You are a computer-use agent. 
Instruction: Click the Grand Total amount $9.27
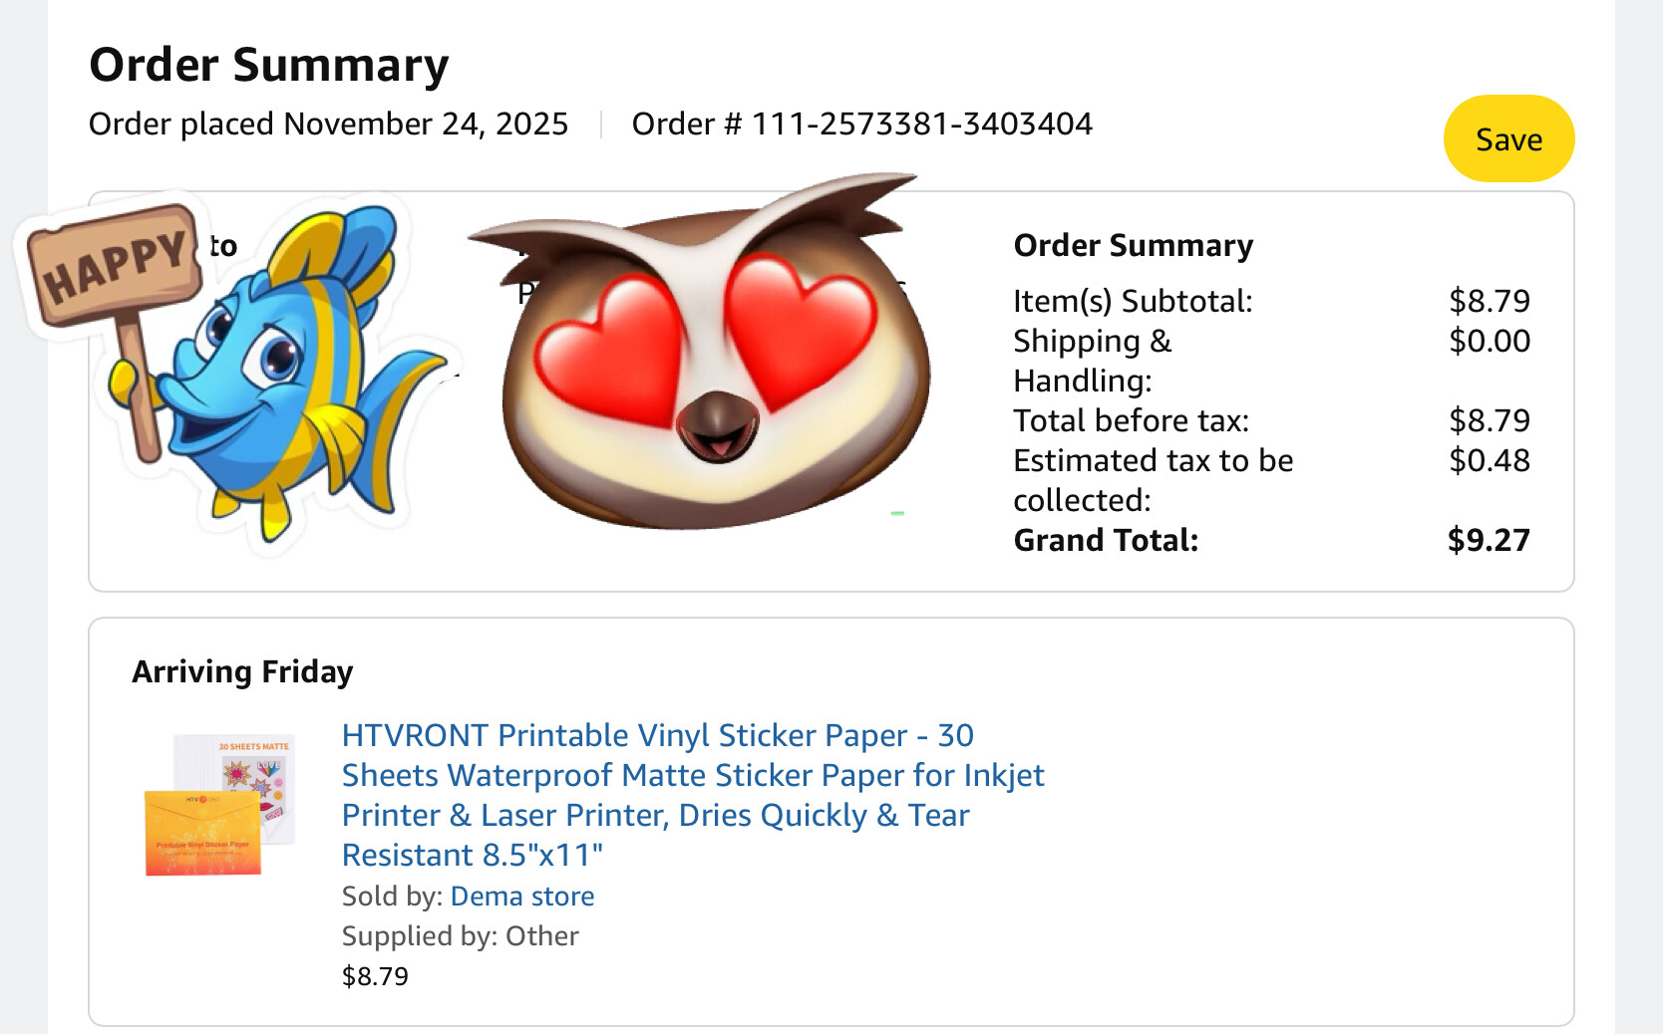pos(1488,540)
